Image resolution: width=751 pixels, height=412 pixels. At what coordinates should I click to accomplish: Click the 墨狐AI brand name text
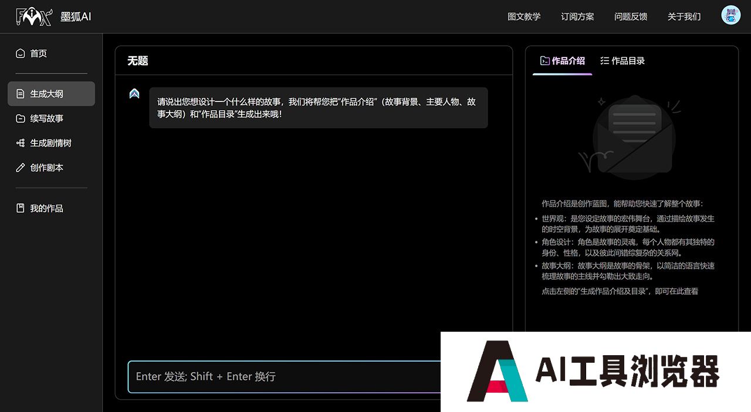point(76,16)
